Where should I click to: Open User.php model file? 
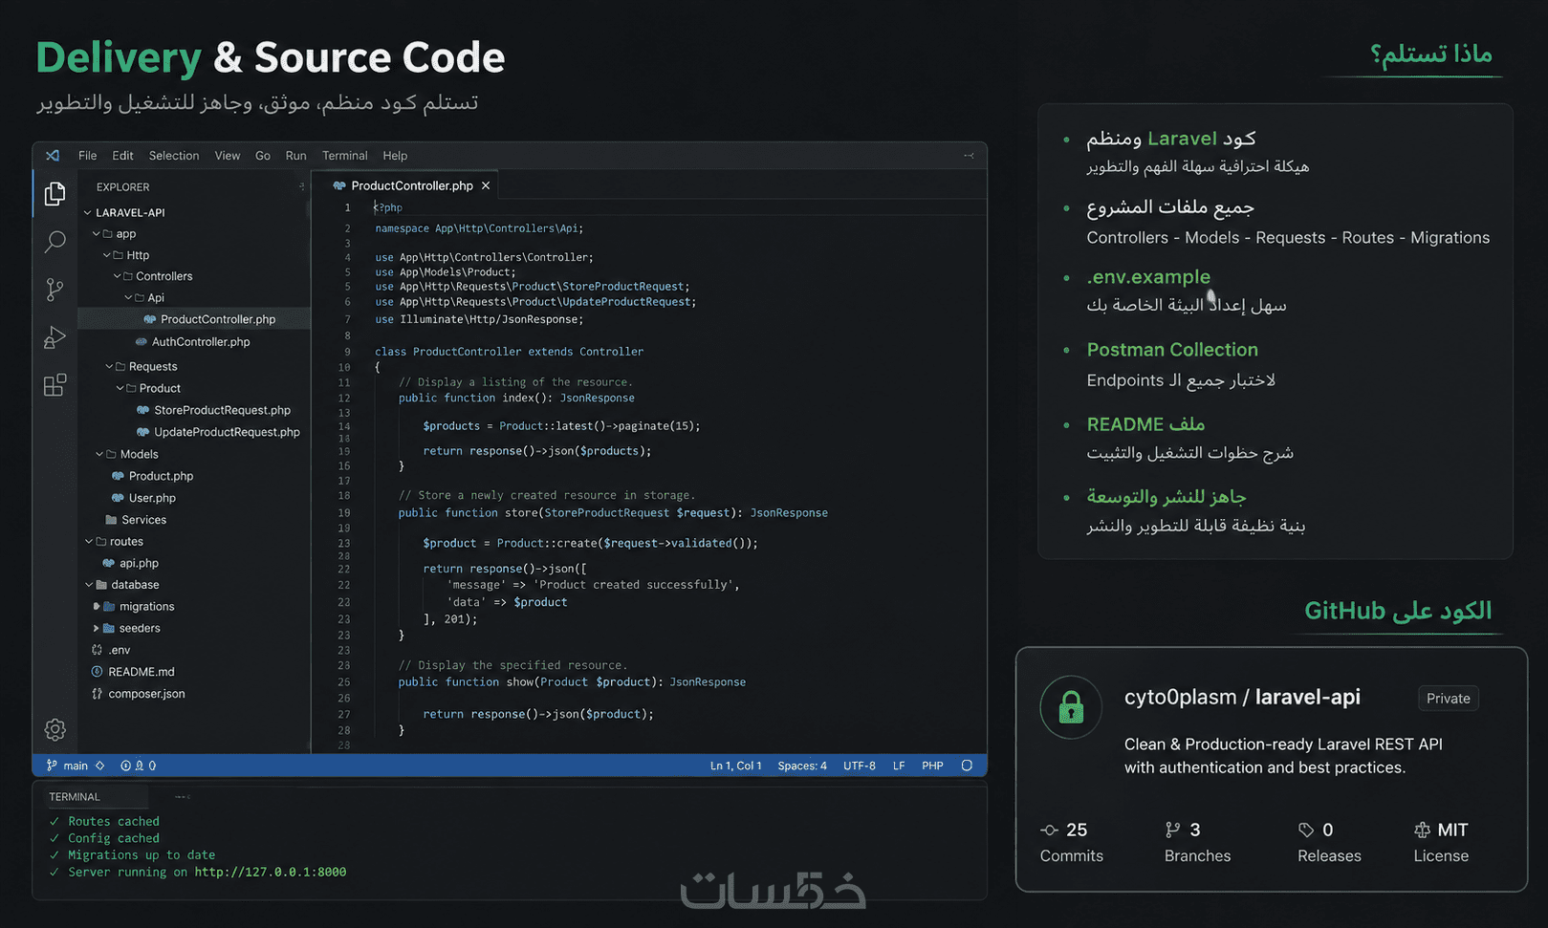pyautogui.click(x=152, y=498)
